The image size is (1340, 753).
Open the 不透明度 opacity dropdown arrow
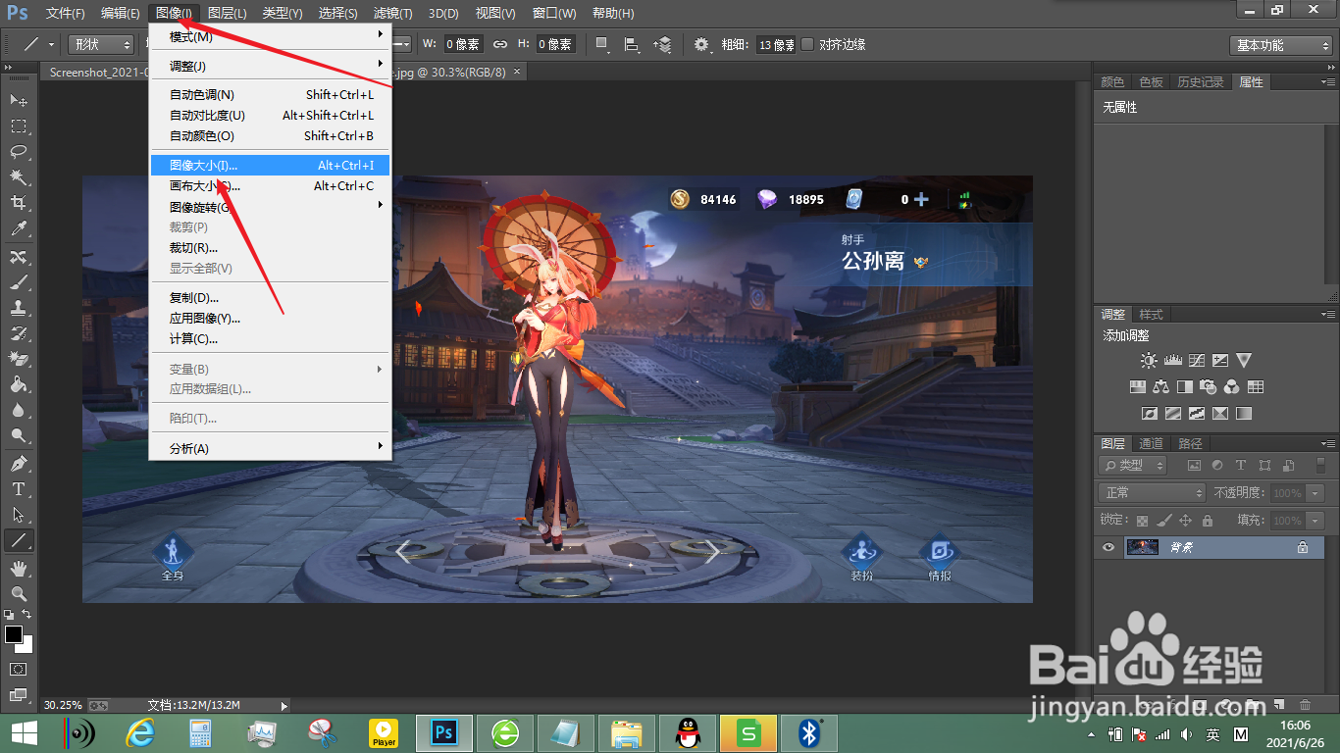1314,493
